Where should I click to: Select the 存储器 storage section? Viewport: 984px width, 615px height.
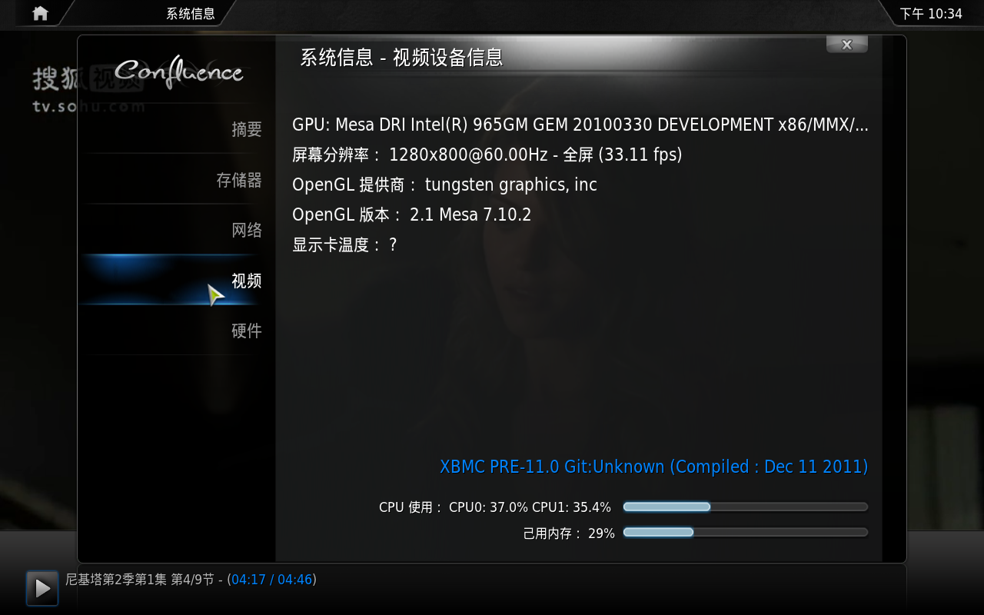click(177, 180)
